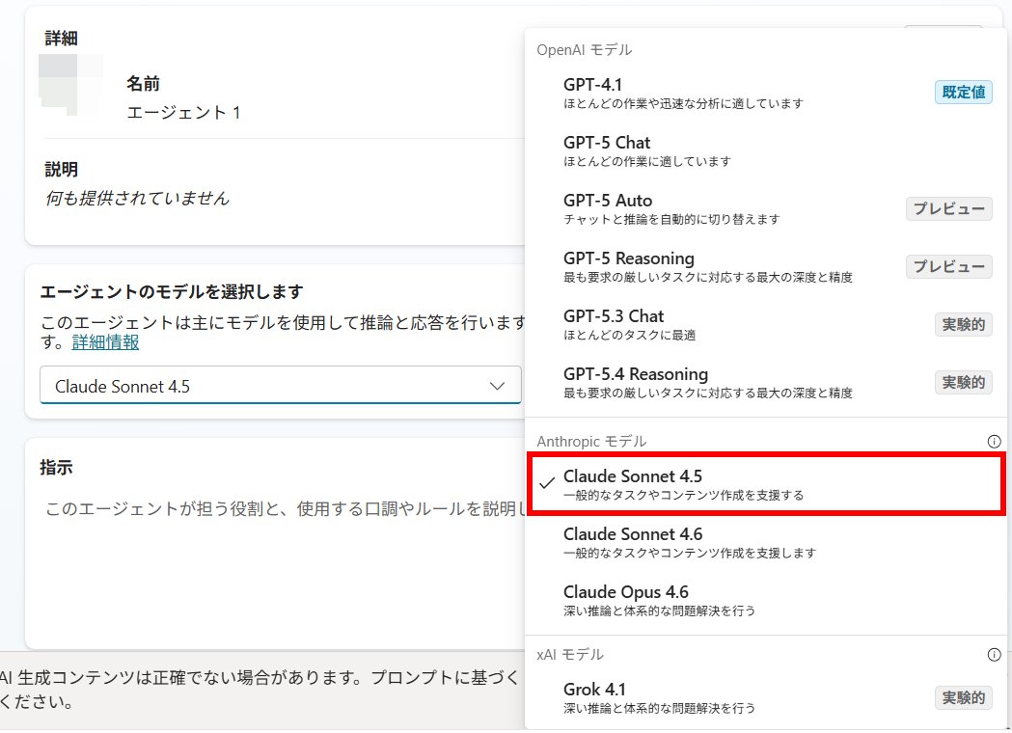The width and height of the screenshot is (1012, 733).
Task: Click the agent avatar image
Action: click(71, 85)
